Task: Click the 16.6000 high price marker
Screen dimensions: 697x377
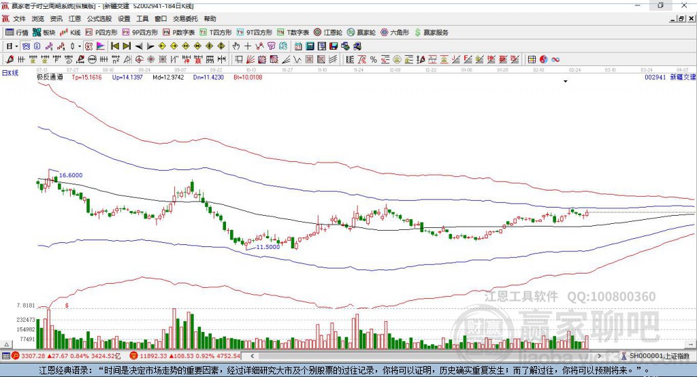Action: (x=71, y=175)
